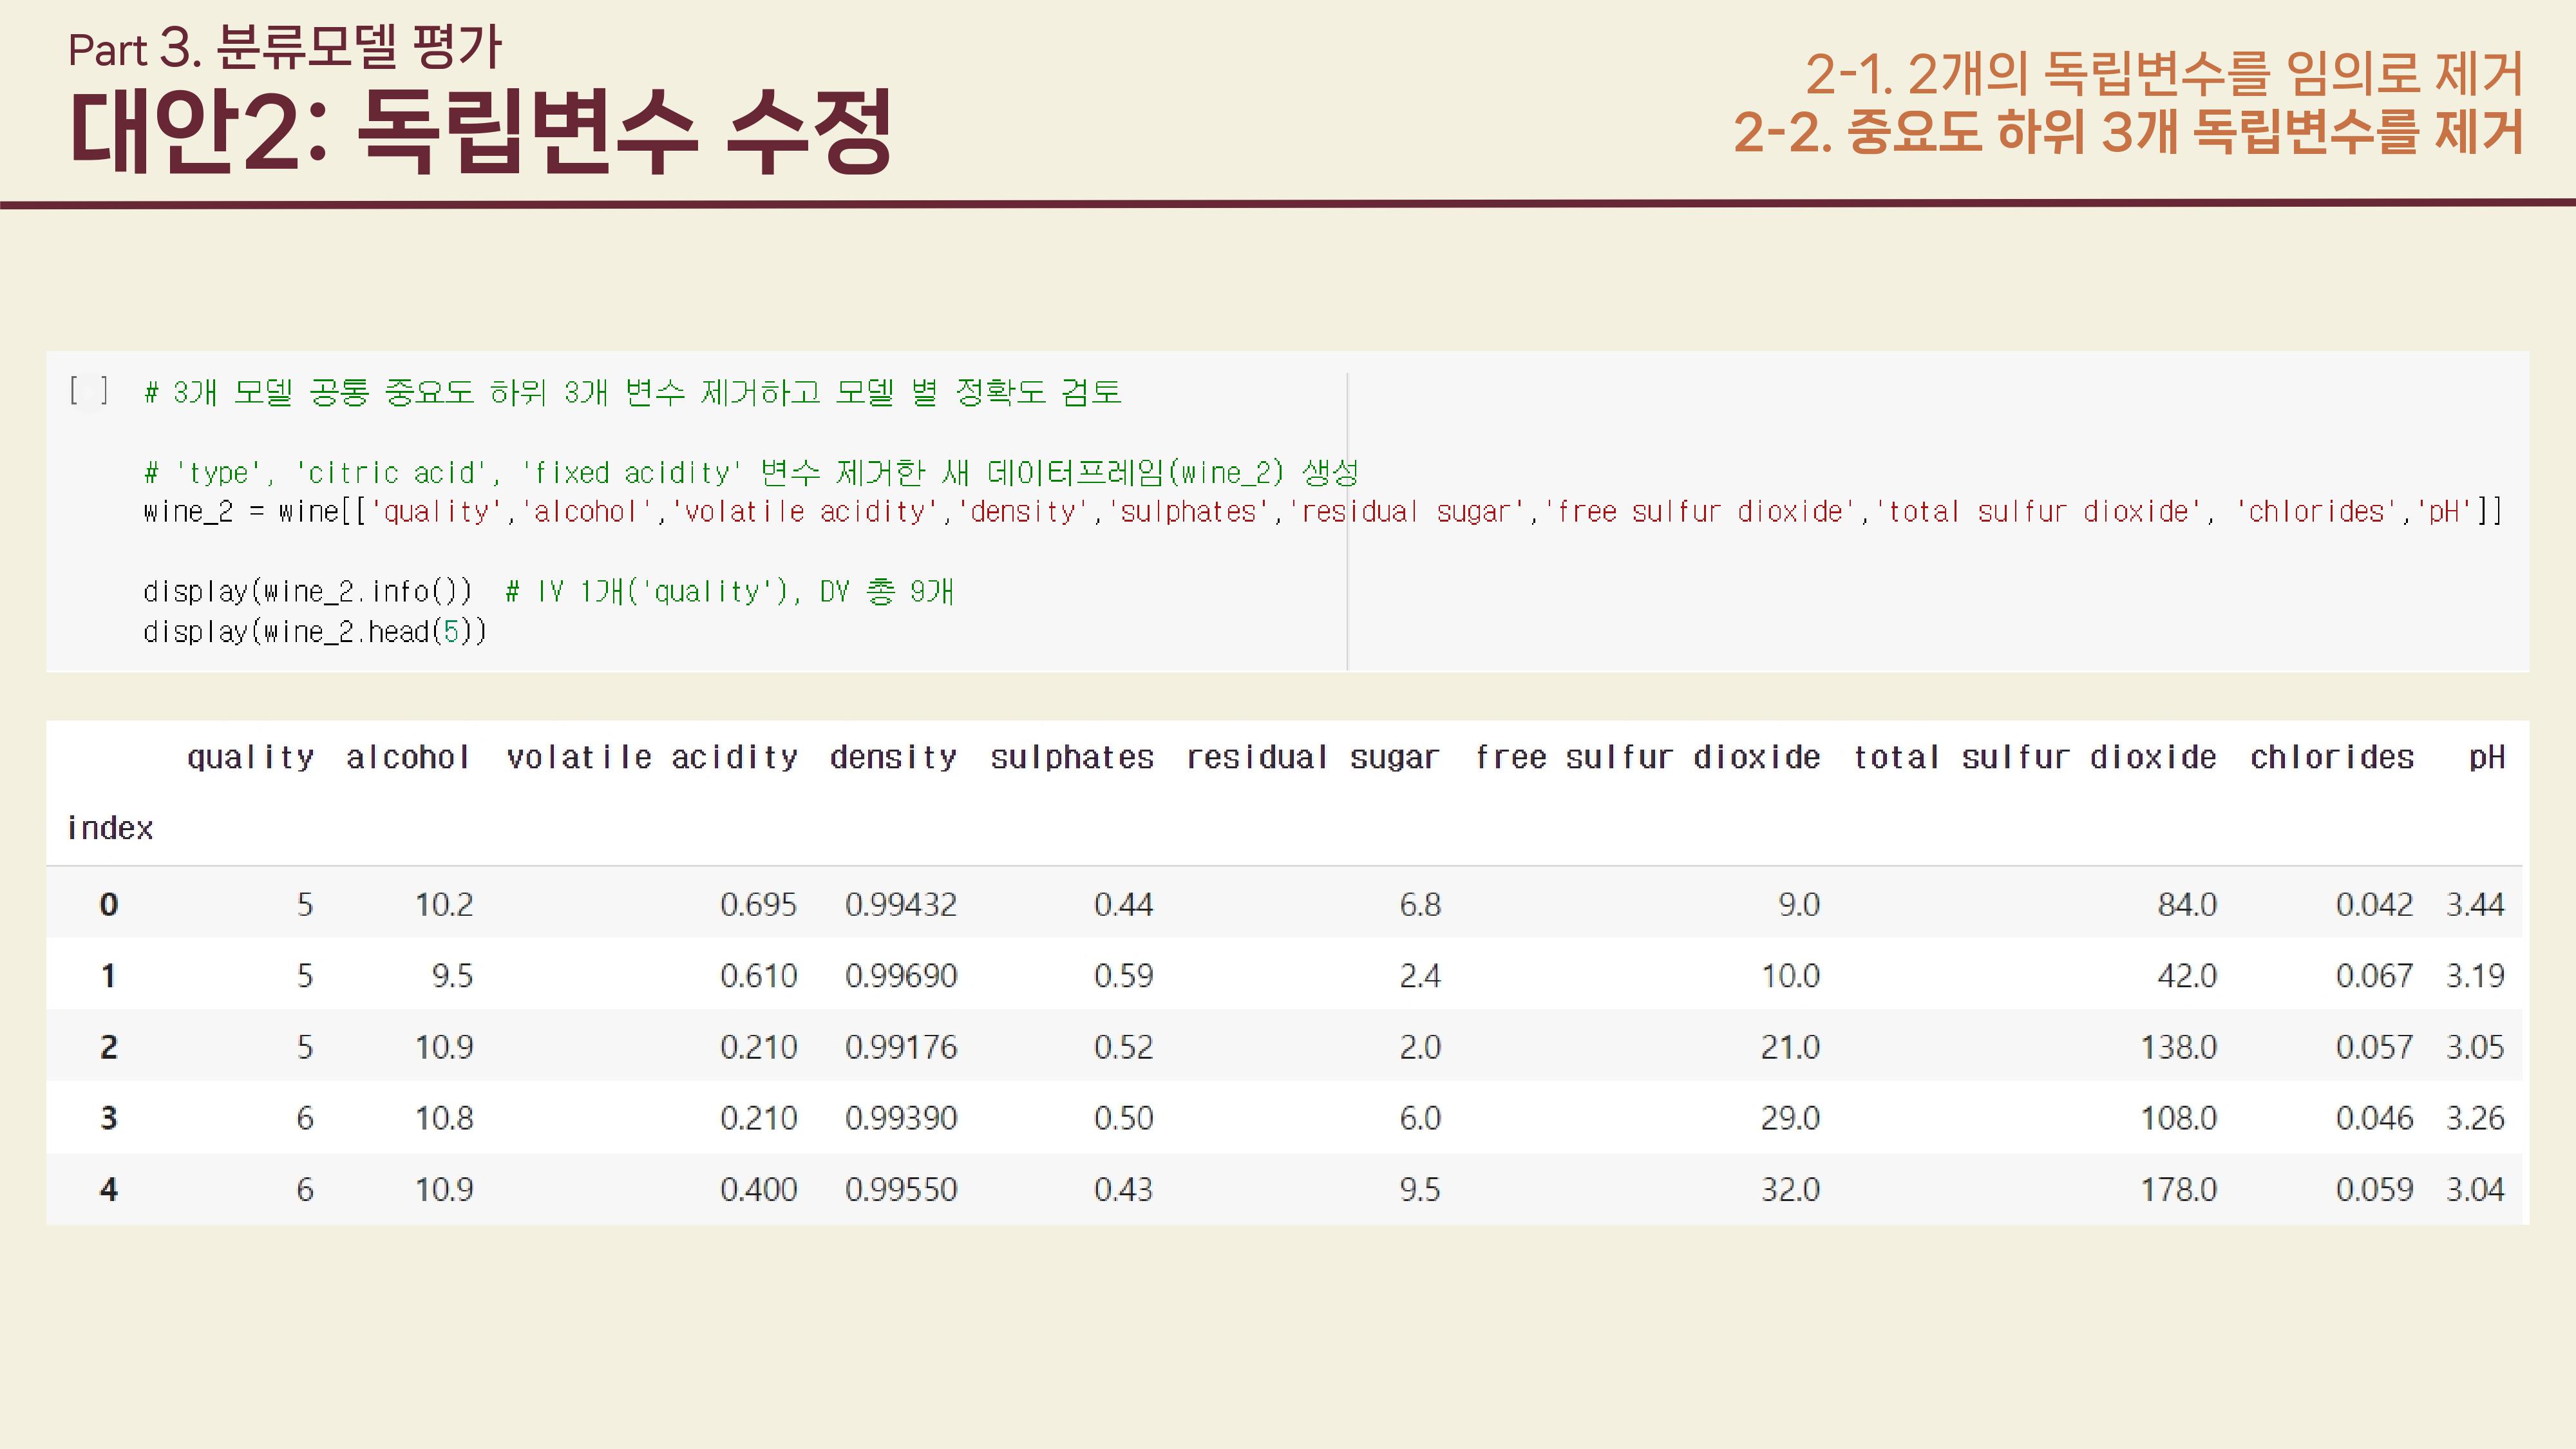Click the 'quality' column header
Image resolution: width=2576 pixels, height=1449 pixels.
coord(250,757)
